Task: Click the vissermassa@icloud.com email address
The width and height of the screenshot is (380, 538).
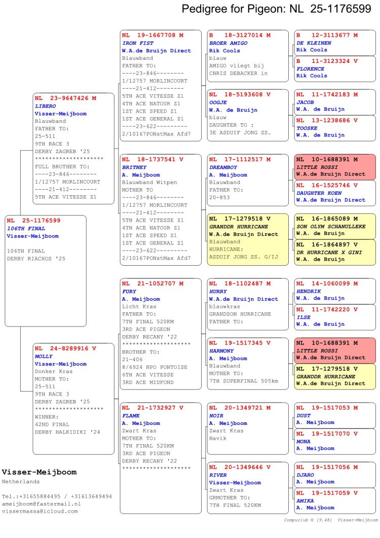Action: point(40,511)
